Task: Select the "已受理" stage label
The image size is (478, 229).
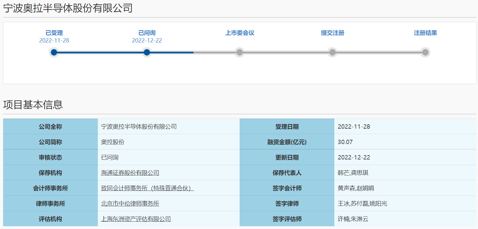Action: (x=54, y=33)
